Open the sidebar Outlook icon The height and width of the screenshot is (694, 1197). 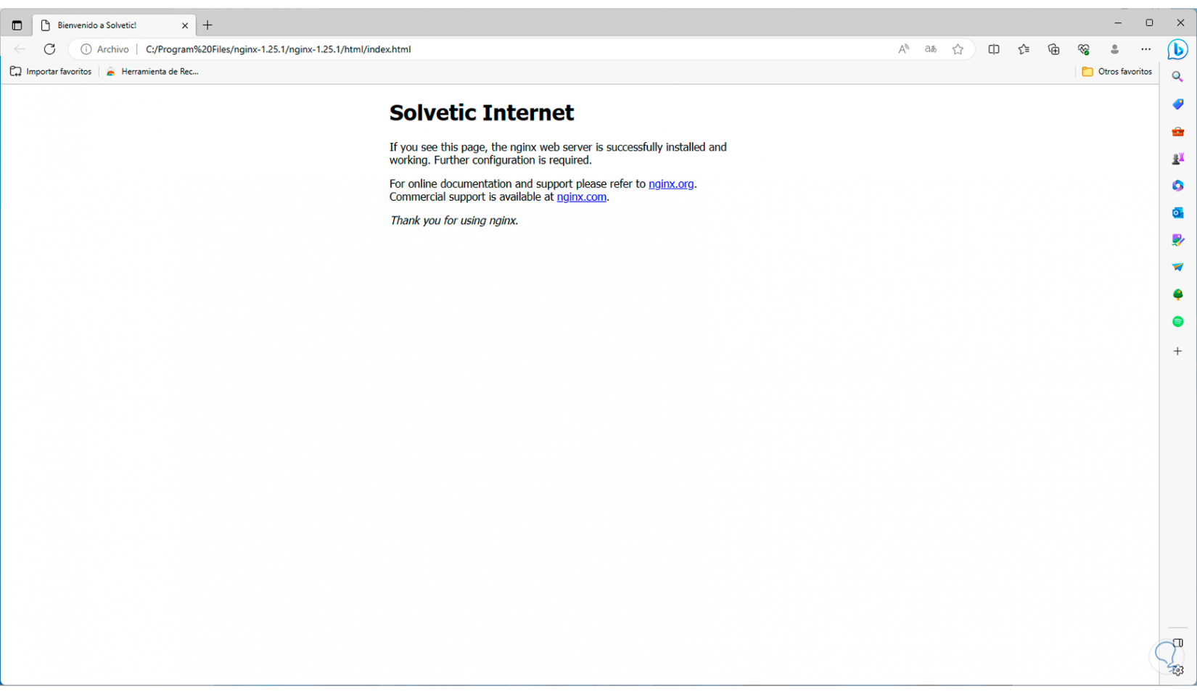(1177, 213)
